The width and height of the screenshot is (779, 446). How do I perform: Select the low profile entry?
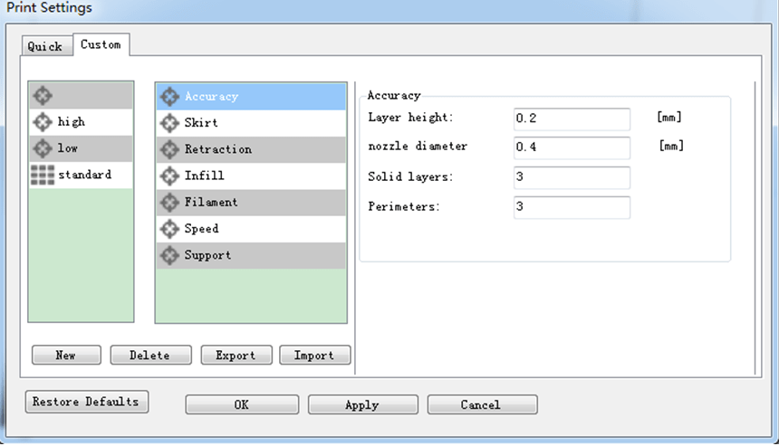(x=81, y=148)
